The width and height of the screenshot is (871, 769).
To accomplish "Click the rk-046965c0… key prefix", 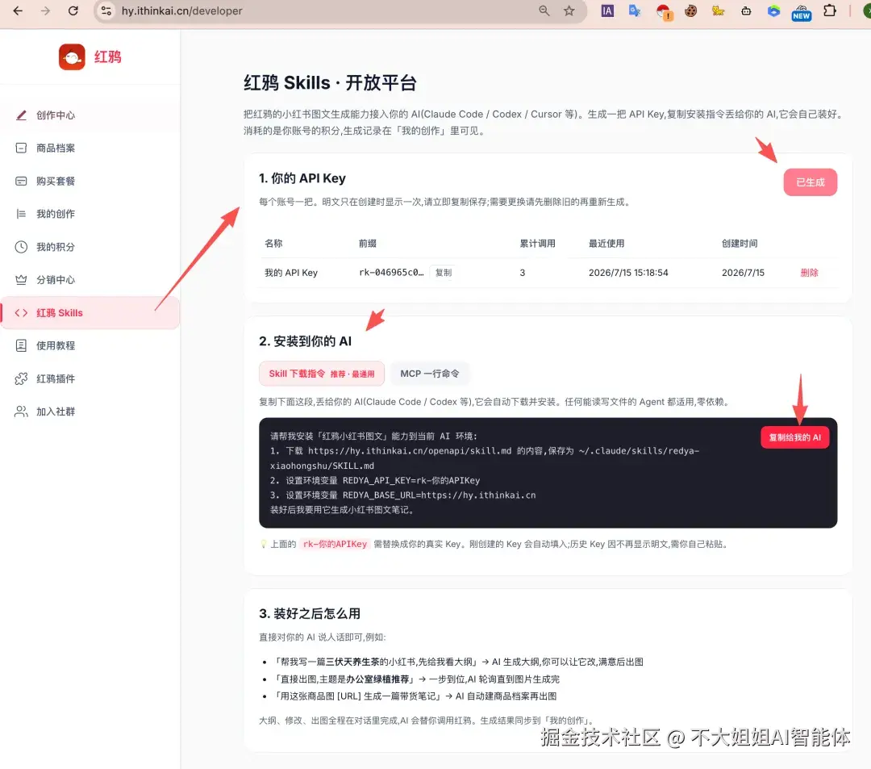I will (391, 272).
